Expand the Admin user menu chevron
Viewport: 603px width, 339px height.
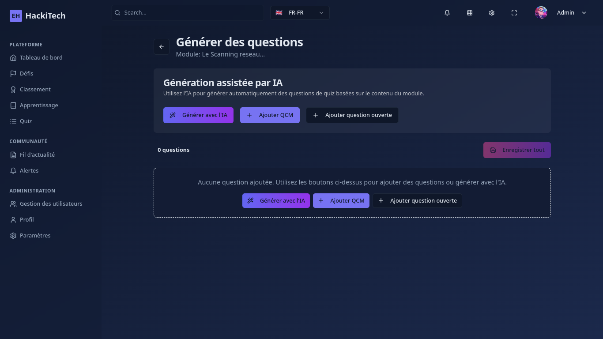[584, 13]
